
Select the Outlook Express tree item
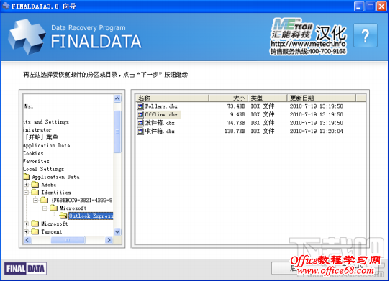tap(91, 216)
